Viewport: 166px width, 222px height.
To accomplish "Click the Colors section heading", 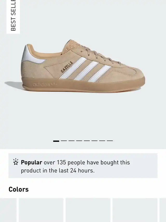I will 19,189.
